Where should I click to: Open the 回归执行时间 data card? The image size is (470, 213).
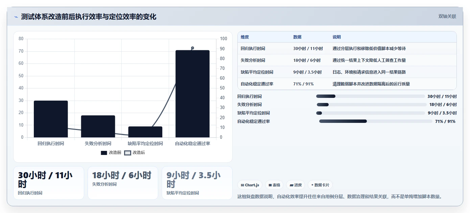(49, 183)
